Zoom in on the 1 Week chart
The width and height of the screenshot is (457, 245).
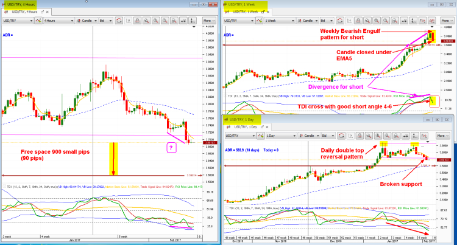(377, 21)
